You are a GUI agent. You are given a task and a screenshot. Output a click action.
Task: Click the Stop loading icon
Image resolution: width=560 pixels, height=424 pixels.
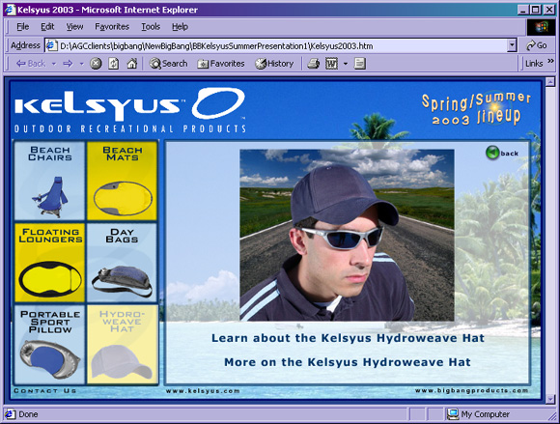tap(96, 64)
